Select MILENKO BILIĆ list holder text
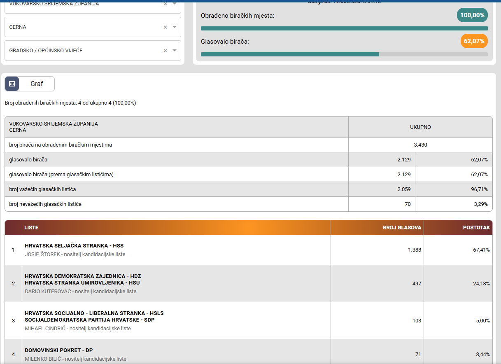This screenshot has height=364, width=501. pyautogui.click(x=76, y=359)
